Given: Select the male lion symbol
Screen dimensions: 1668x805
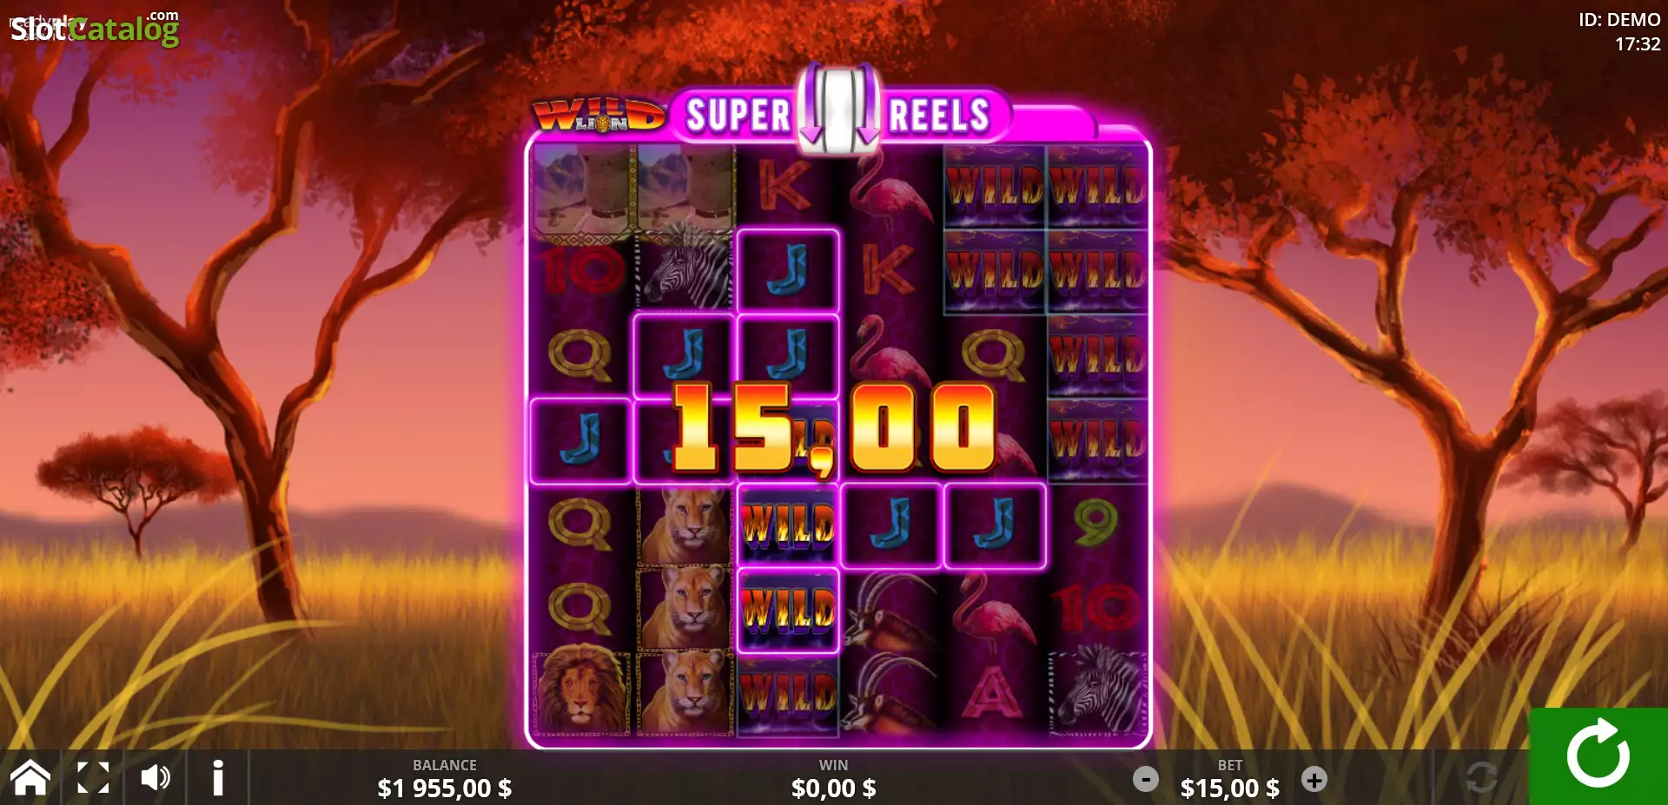Looking at the screenshot, I should [x=580, y=691].
